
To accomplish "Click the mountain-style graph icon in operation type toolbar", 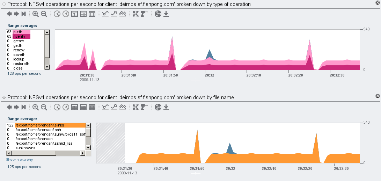I will 123,14.
